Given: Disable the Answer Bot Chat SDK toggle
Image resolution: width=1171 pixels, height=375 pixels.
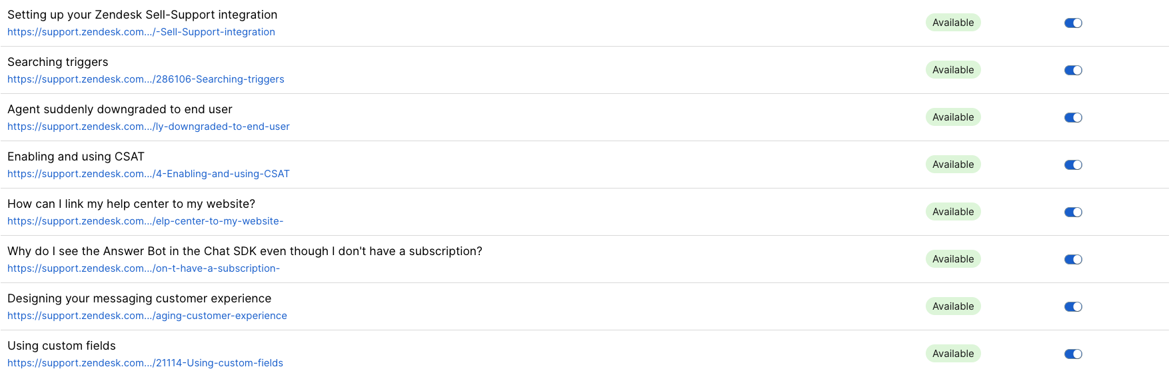Looking at the screenshot, I should (1073, 260).
